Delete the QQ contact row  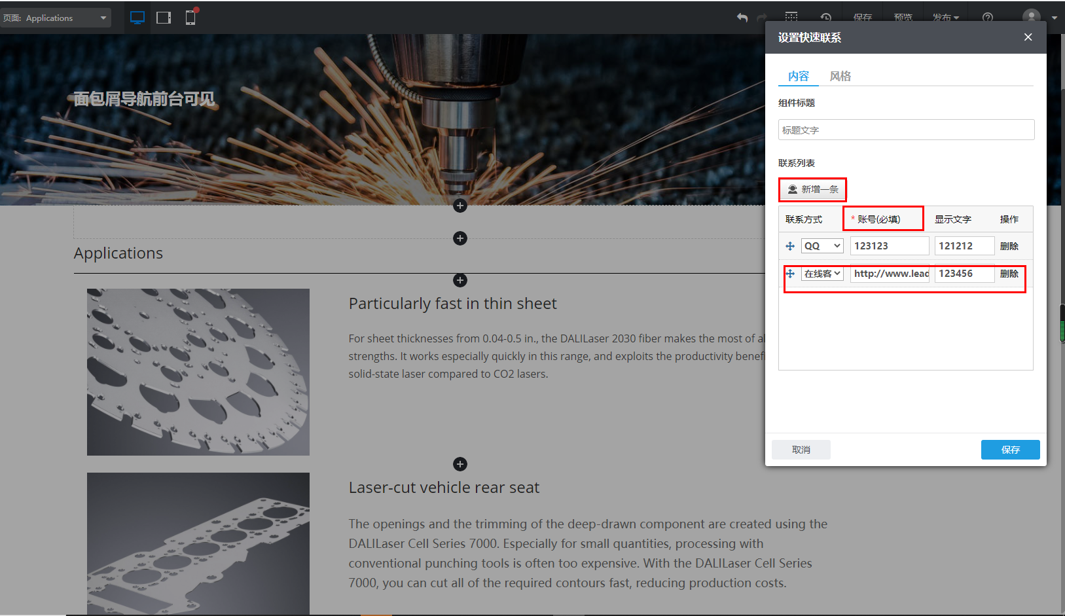click(1009, 246)
